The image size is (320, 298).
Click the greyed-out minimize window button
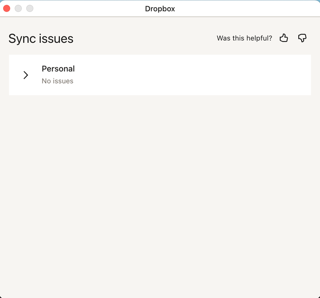[x=18, y=8]
